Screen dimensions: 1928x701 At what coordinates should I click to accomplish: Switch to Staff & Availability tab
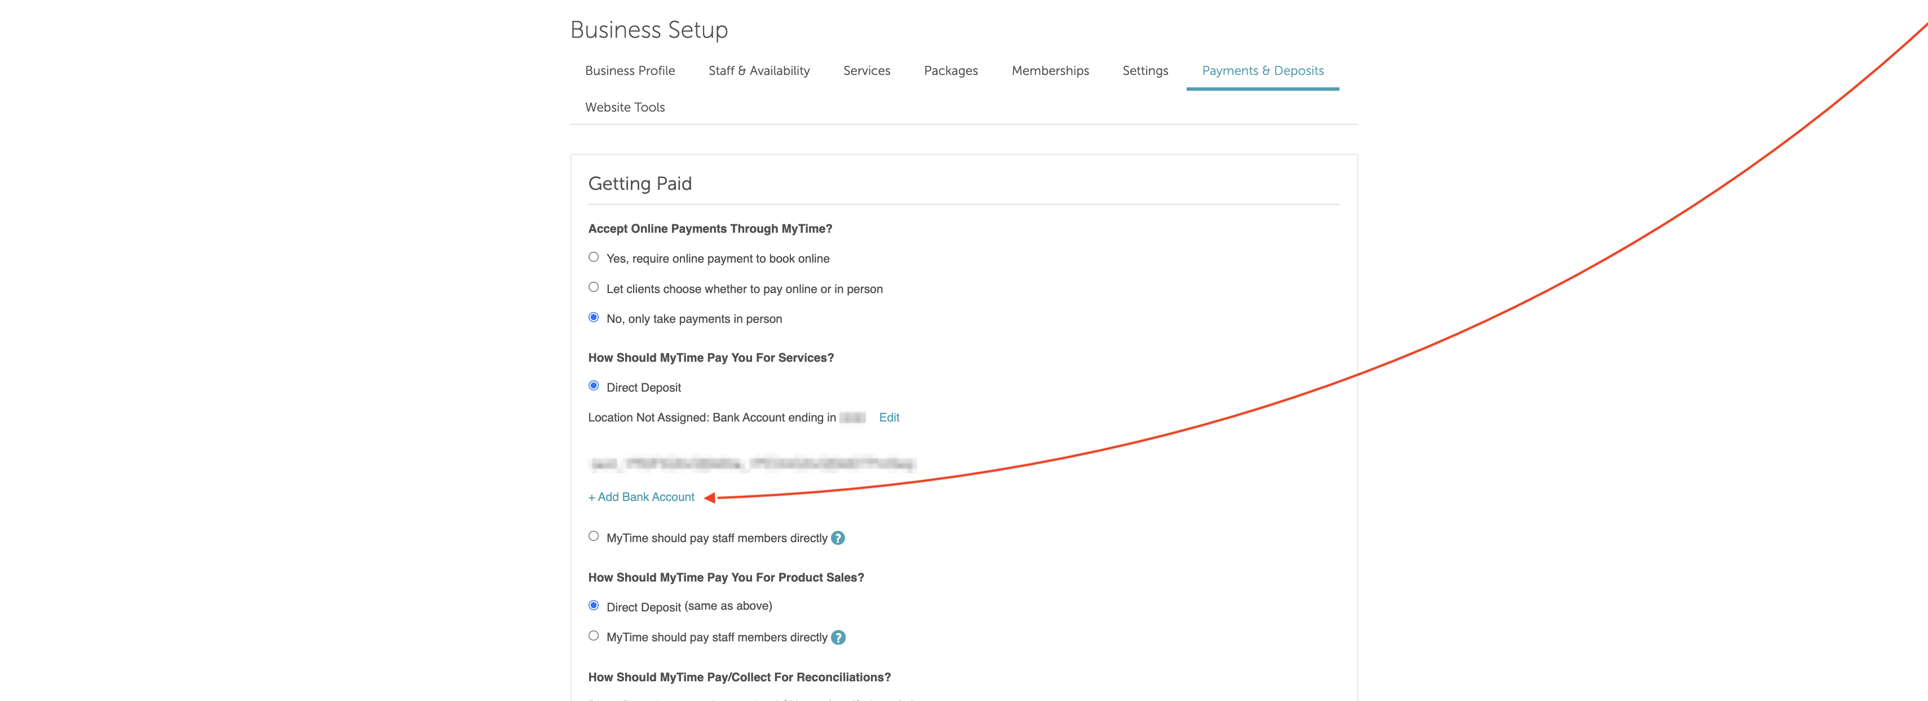tap(758, 70)
